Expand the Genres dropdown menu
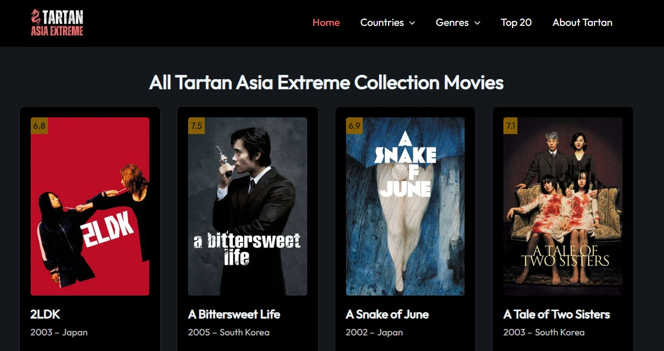This screenshot has height=351, width=664. (458, 23)
